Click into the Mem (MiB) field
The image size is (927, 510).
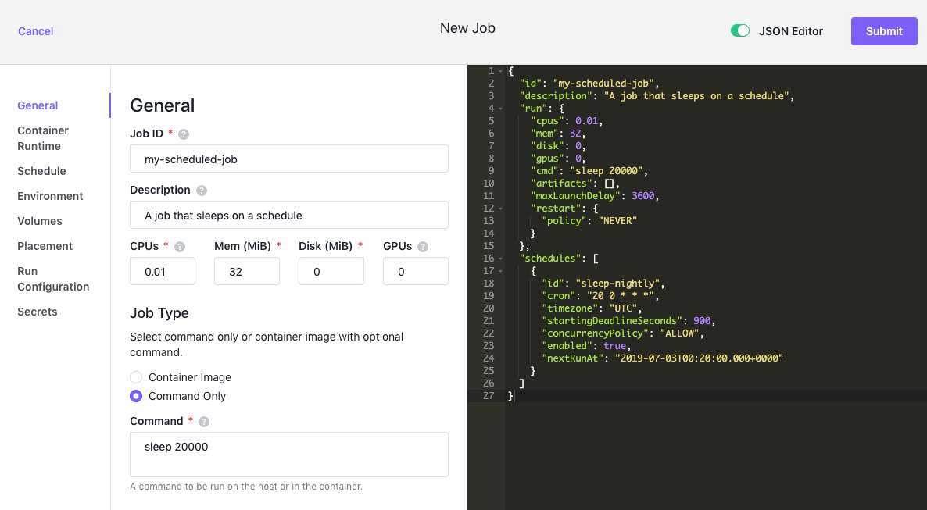pos(246,271)
